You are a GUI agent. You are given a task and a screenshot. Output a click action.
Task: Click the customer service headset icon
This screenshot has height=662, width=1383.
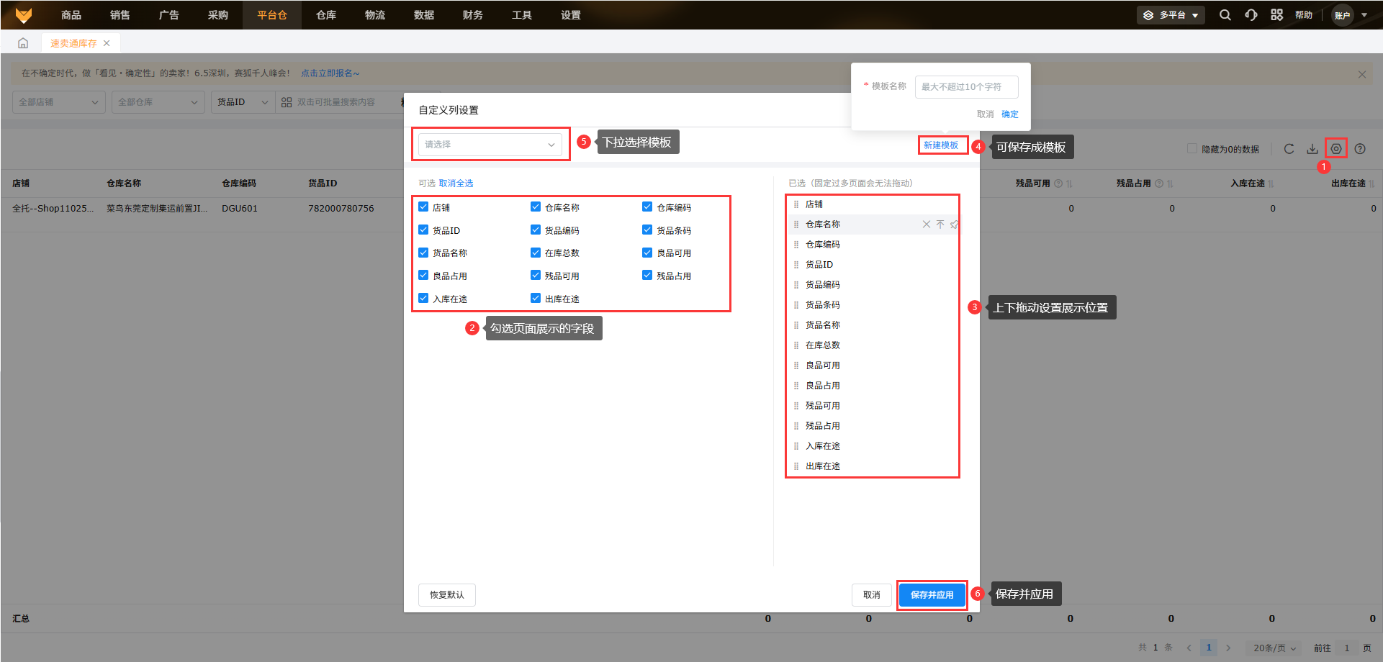coord(1251,15)
